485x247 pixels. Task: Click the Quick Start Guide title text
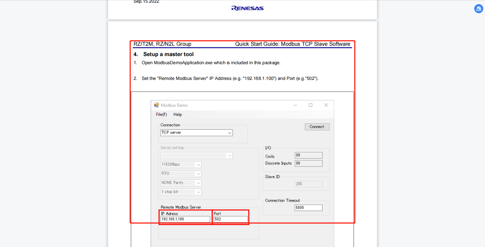tap(292, 44)
